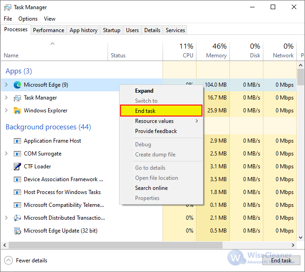305x272 pixels.
Task: Click Background processes (44) heading
Action: 48,127
